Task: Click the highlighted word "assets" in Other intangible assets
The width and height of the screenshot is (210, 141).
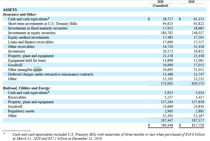Action: (x=38, y=70)
